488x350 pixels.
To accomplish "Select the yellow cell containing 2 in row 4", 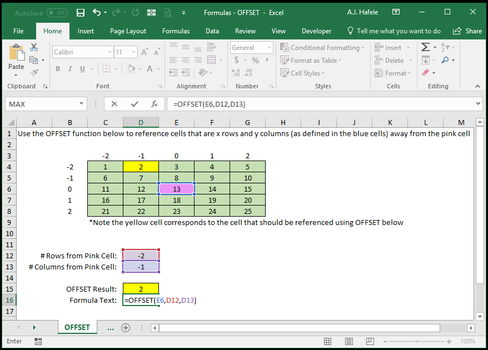I will tap(141, 167).
